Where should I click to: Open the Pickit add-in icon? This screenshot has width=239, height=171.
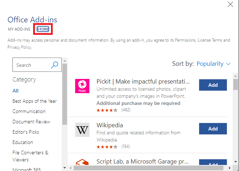point(82,86)
